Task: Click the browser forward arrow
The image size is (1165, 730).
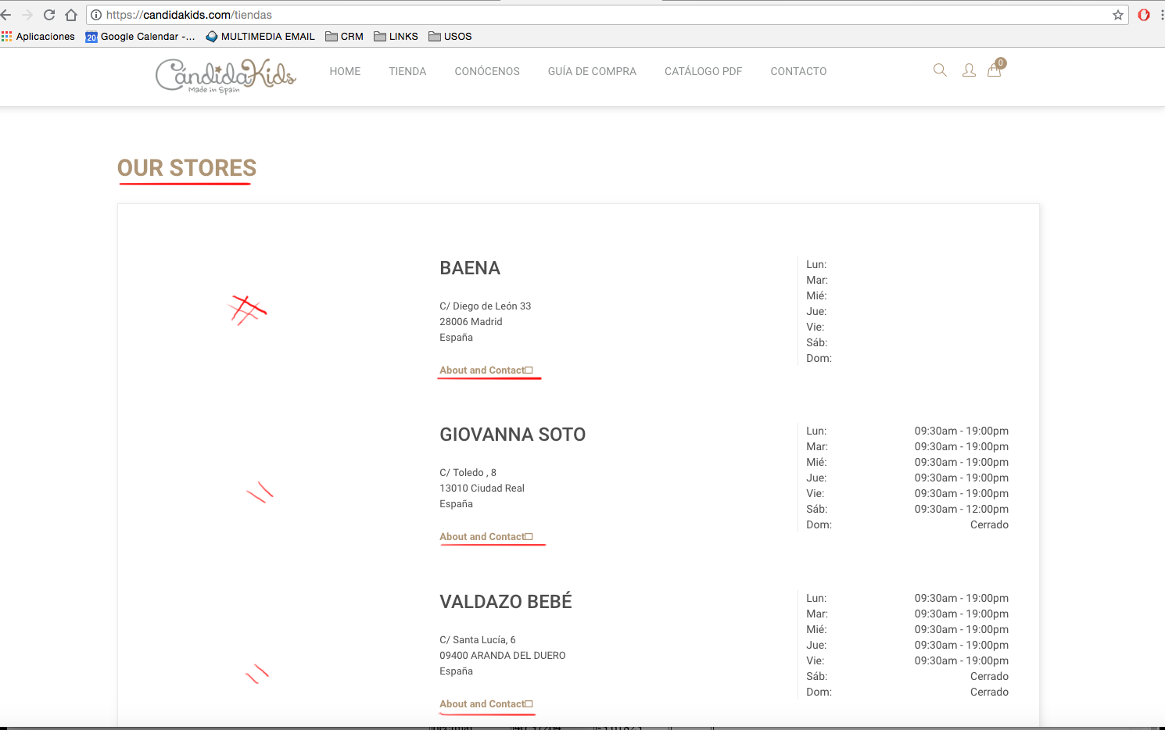Action: [27, 15]
